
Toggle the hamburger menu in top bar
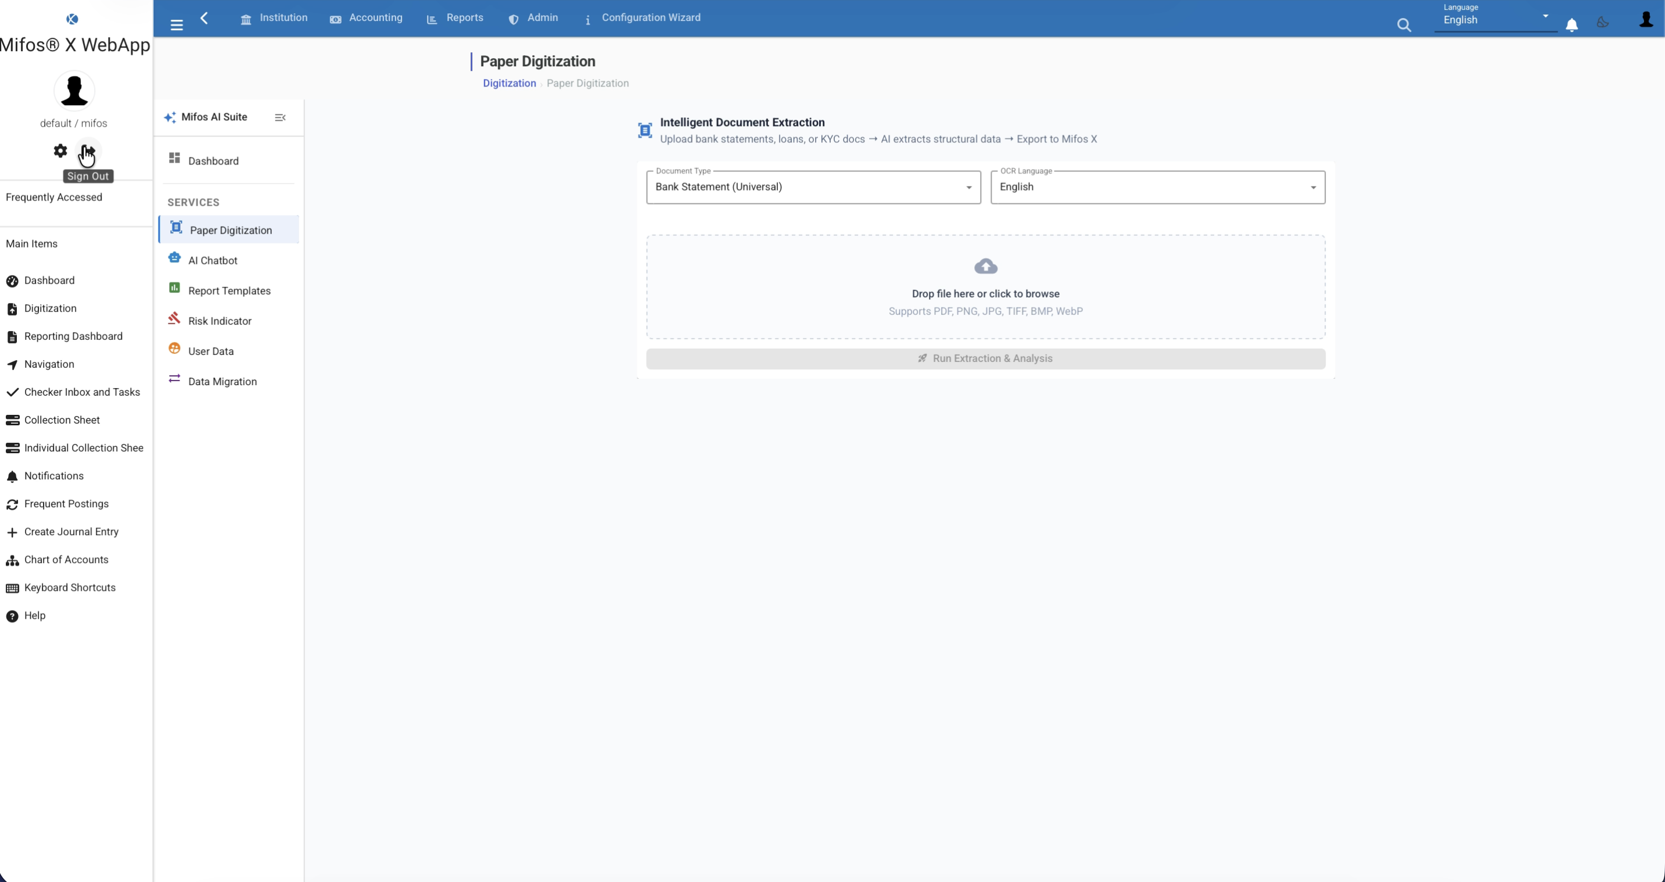tap(177, 24)
